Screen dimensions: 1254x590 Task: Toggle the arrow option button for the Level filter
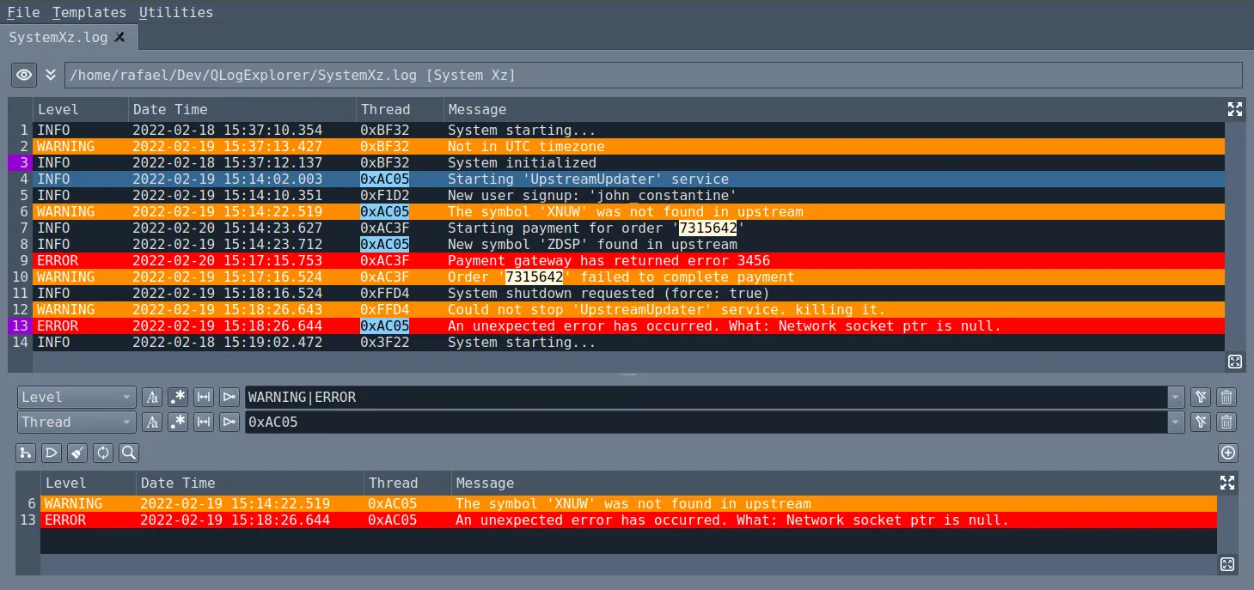[x=229, y=397]
